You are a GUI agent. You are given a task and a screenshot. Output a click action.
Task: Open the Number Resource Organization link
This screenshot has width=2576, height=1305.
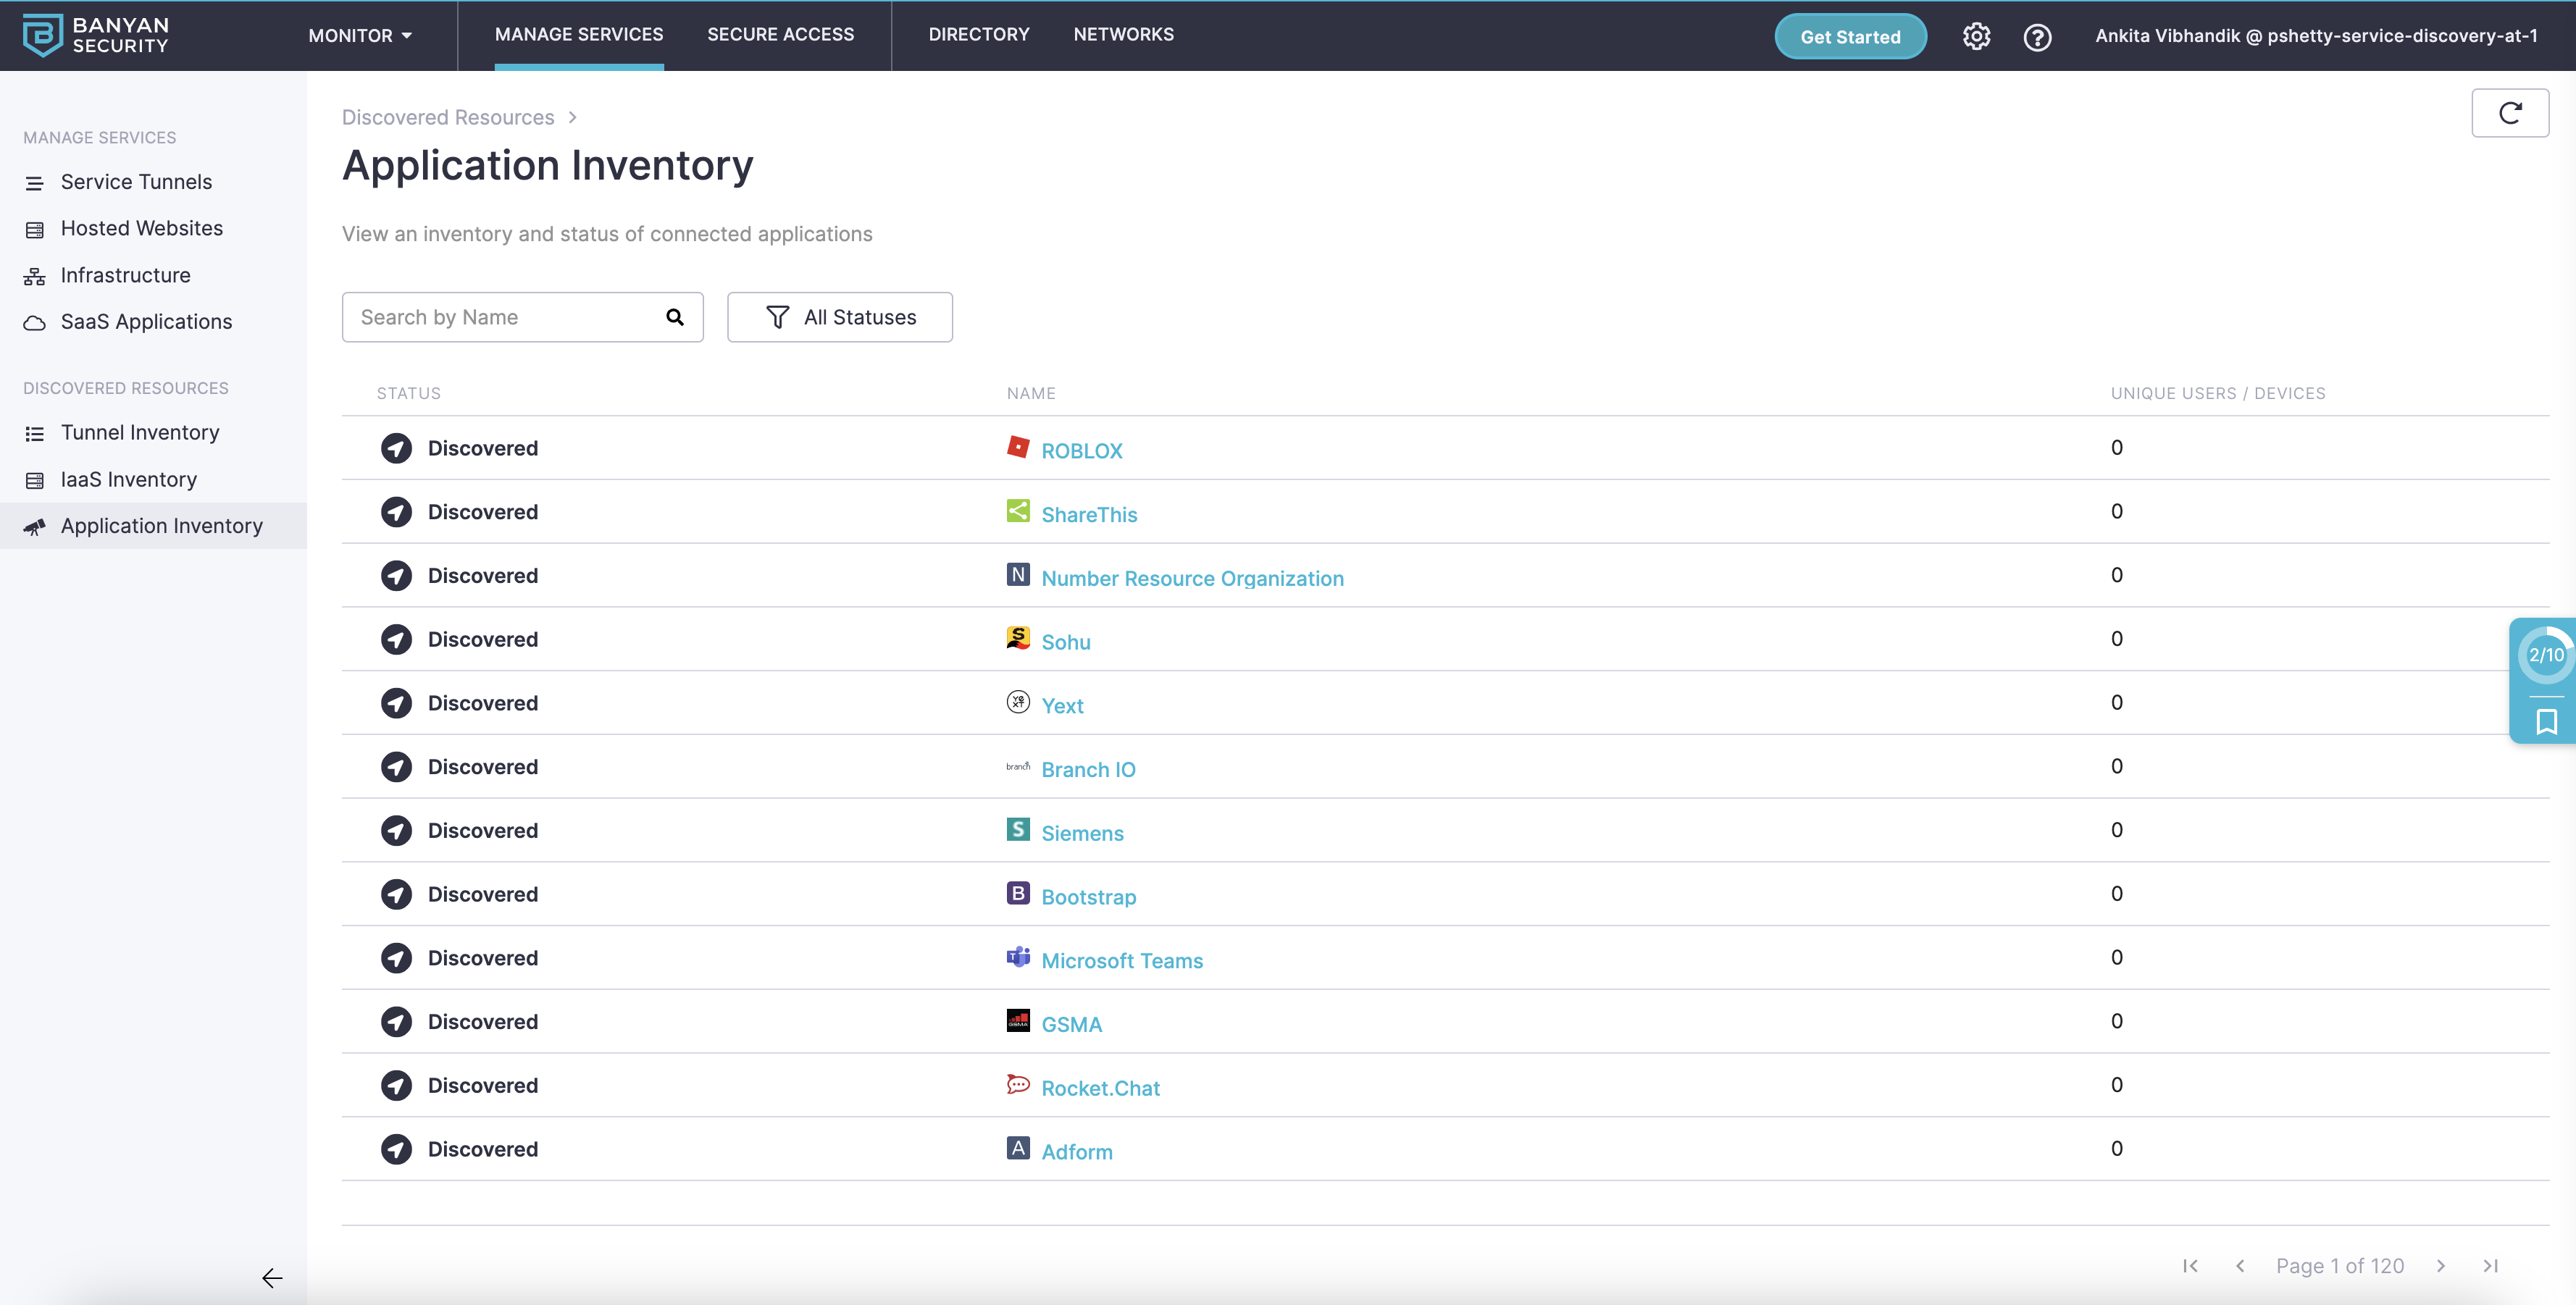pos(1192,578)
